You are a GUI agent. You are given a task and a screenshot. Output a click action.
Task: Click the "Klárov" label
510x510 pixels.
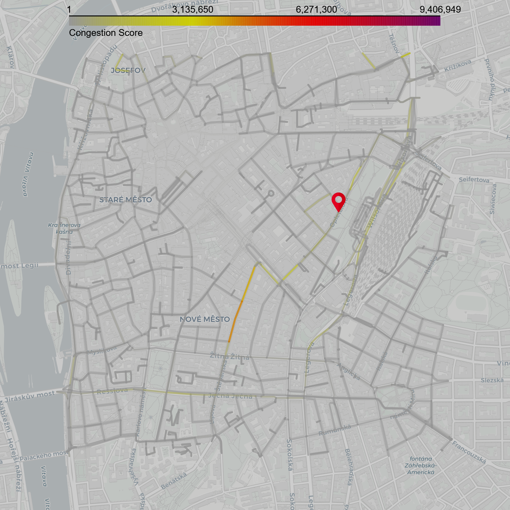pos(11,57)
